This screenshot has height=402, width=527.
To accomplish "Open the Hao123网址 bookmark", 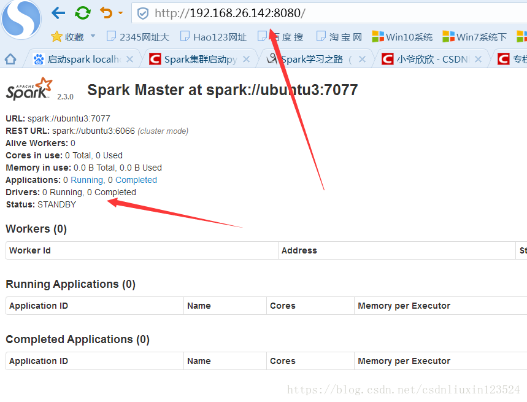I will tap(213, 37).
